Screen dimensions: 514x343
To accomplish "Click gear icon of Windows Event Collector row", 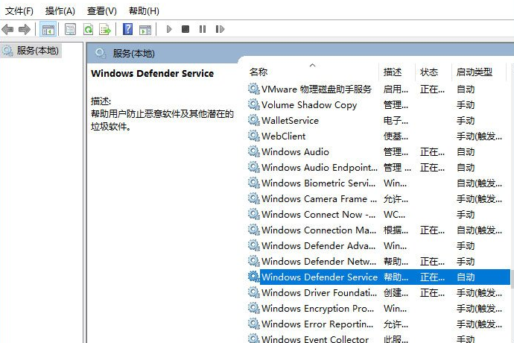I will [254, 338].
